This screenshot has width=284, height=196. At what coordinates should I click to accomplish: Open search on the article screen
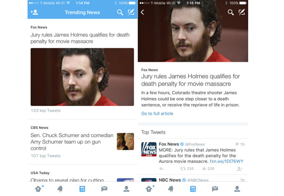[x=231, y=12]
